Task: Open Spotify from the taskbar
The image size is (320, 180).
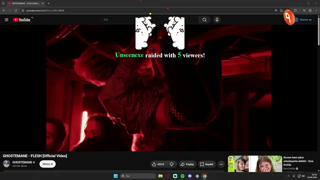Action: [x=182, y=176]
